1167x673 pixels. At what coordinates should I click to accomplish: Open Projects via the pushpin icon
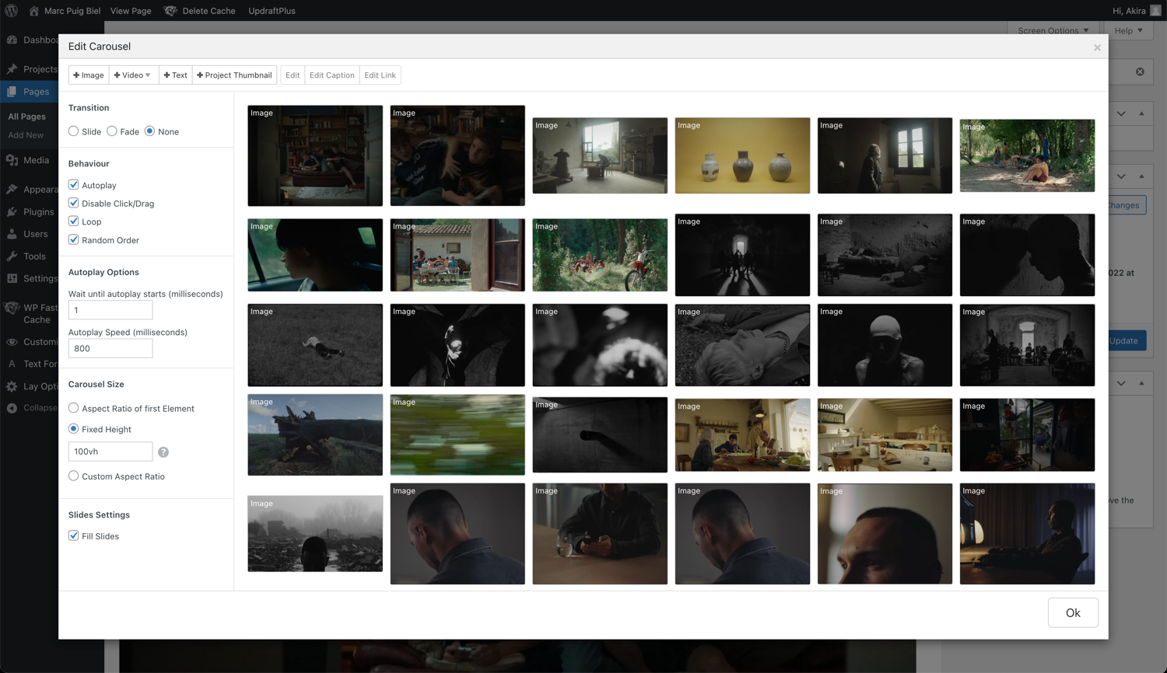pyautogui.click(x=12, y=68)
